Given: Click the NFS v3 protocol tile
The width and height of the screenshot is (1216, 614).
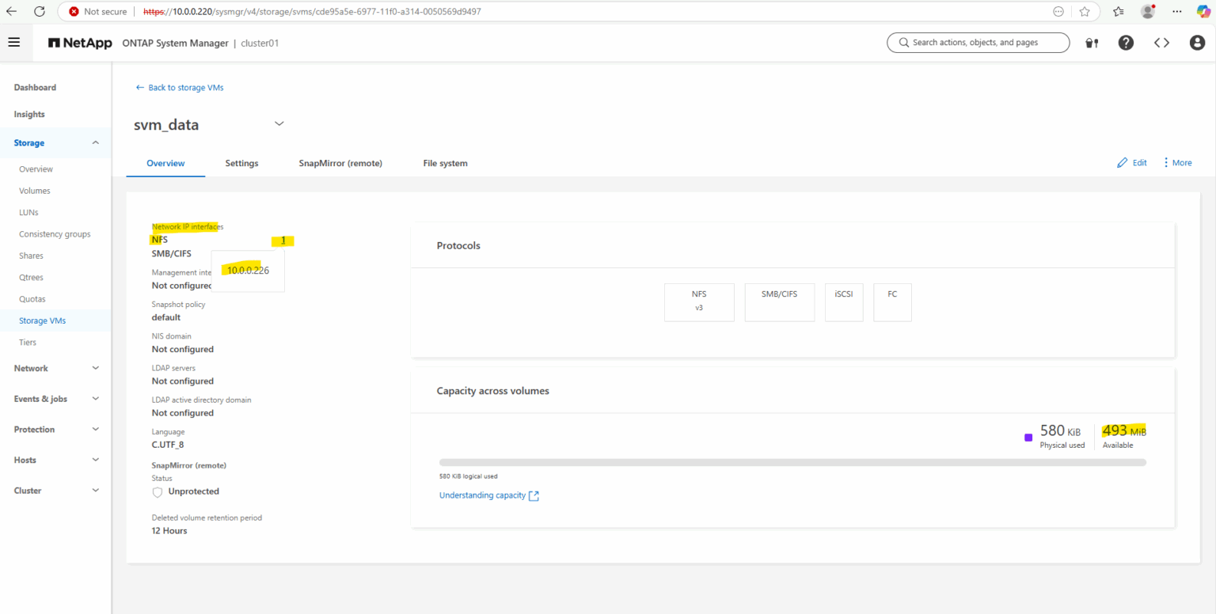Looking at the screenshot, I should click(x=699, y=301).
